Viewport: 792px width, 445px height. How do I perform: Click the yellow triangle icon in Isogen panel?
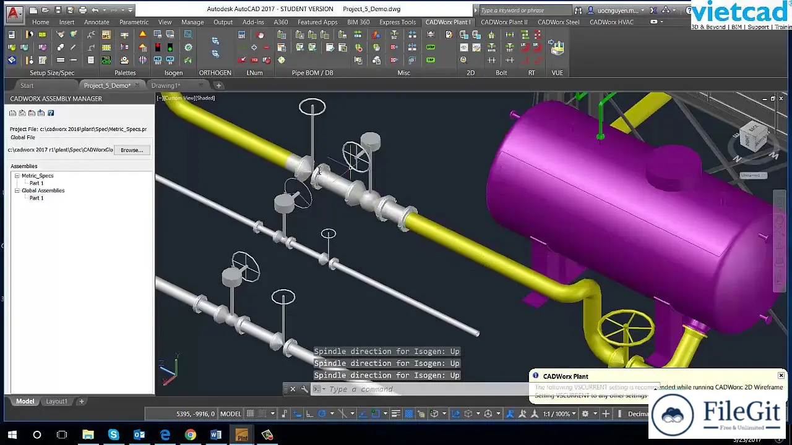[142, 34]
